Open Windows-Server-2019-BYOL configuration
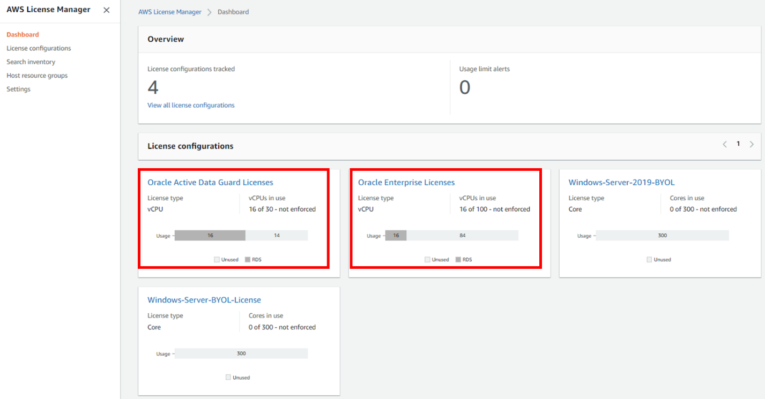The height and width of the screenshot is (399, 765). pyautogui.click(x=621, y=182)
